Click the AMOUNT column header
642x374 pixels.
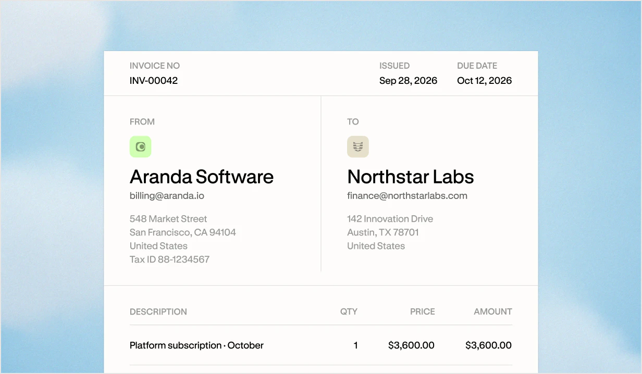pyautogui.click(x=493, y=311)
